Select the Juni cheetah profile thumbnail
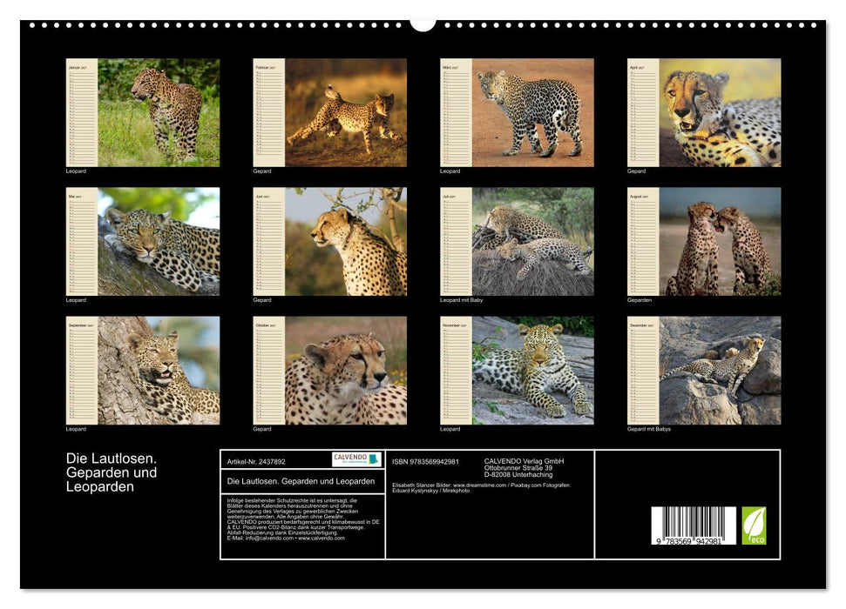The image size is (846, 609). pos(329,242)
